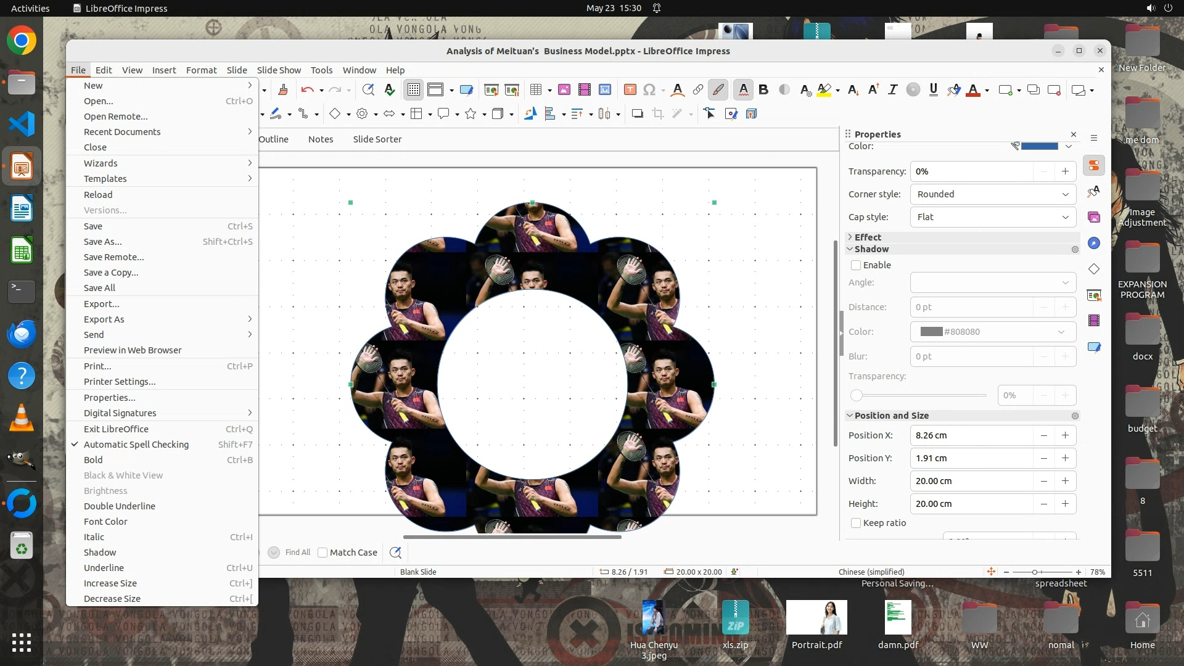This screenshot has height=666, width=1184.
Task: Click the insert hyperlink icon
Action: 697,90
